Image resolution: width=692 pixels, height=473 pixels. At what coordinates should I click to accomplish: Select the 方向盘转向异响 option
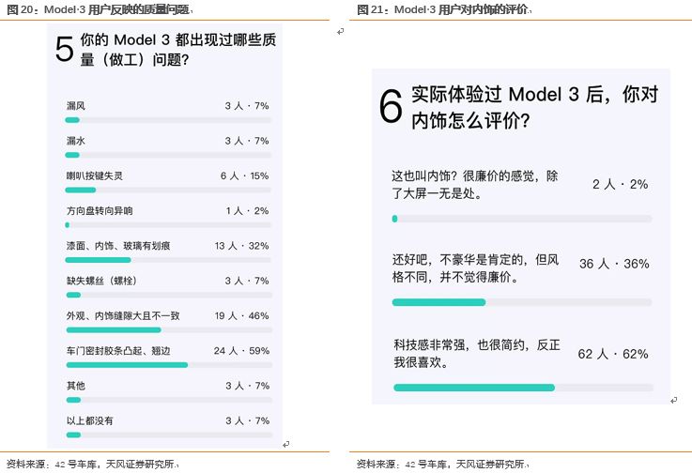coord(168,217)
